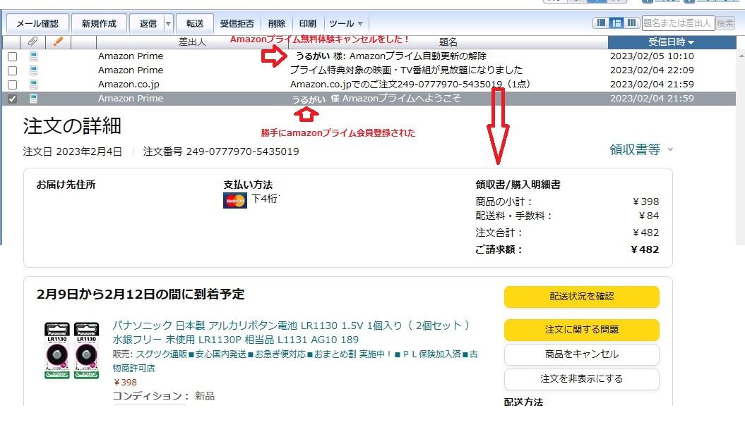Open the プライム特典対象の映画・TV番組 mail subject
This screenshot has width=745, height=427.
[x=406, y=70]
